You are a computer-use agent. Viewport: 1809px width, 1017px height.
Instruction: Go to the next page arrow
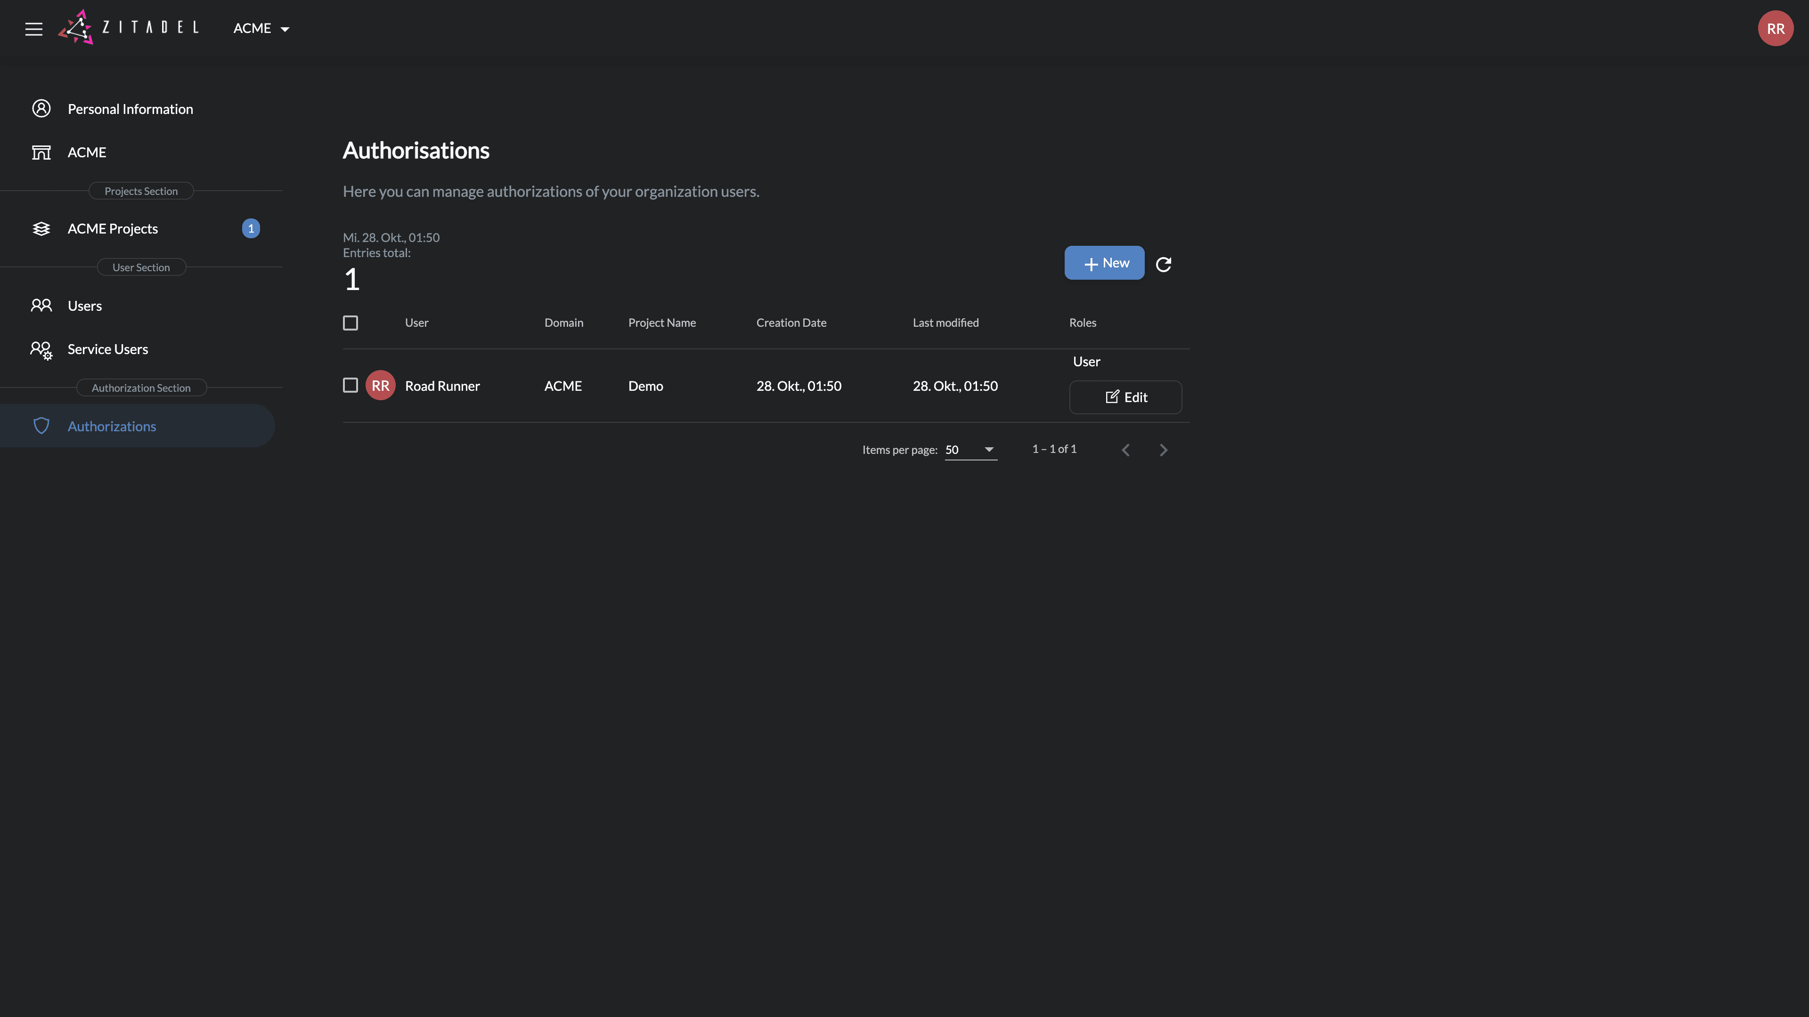point(1163,450)
